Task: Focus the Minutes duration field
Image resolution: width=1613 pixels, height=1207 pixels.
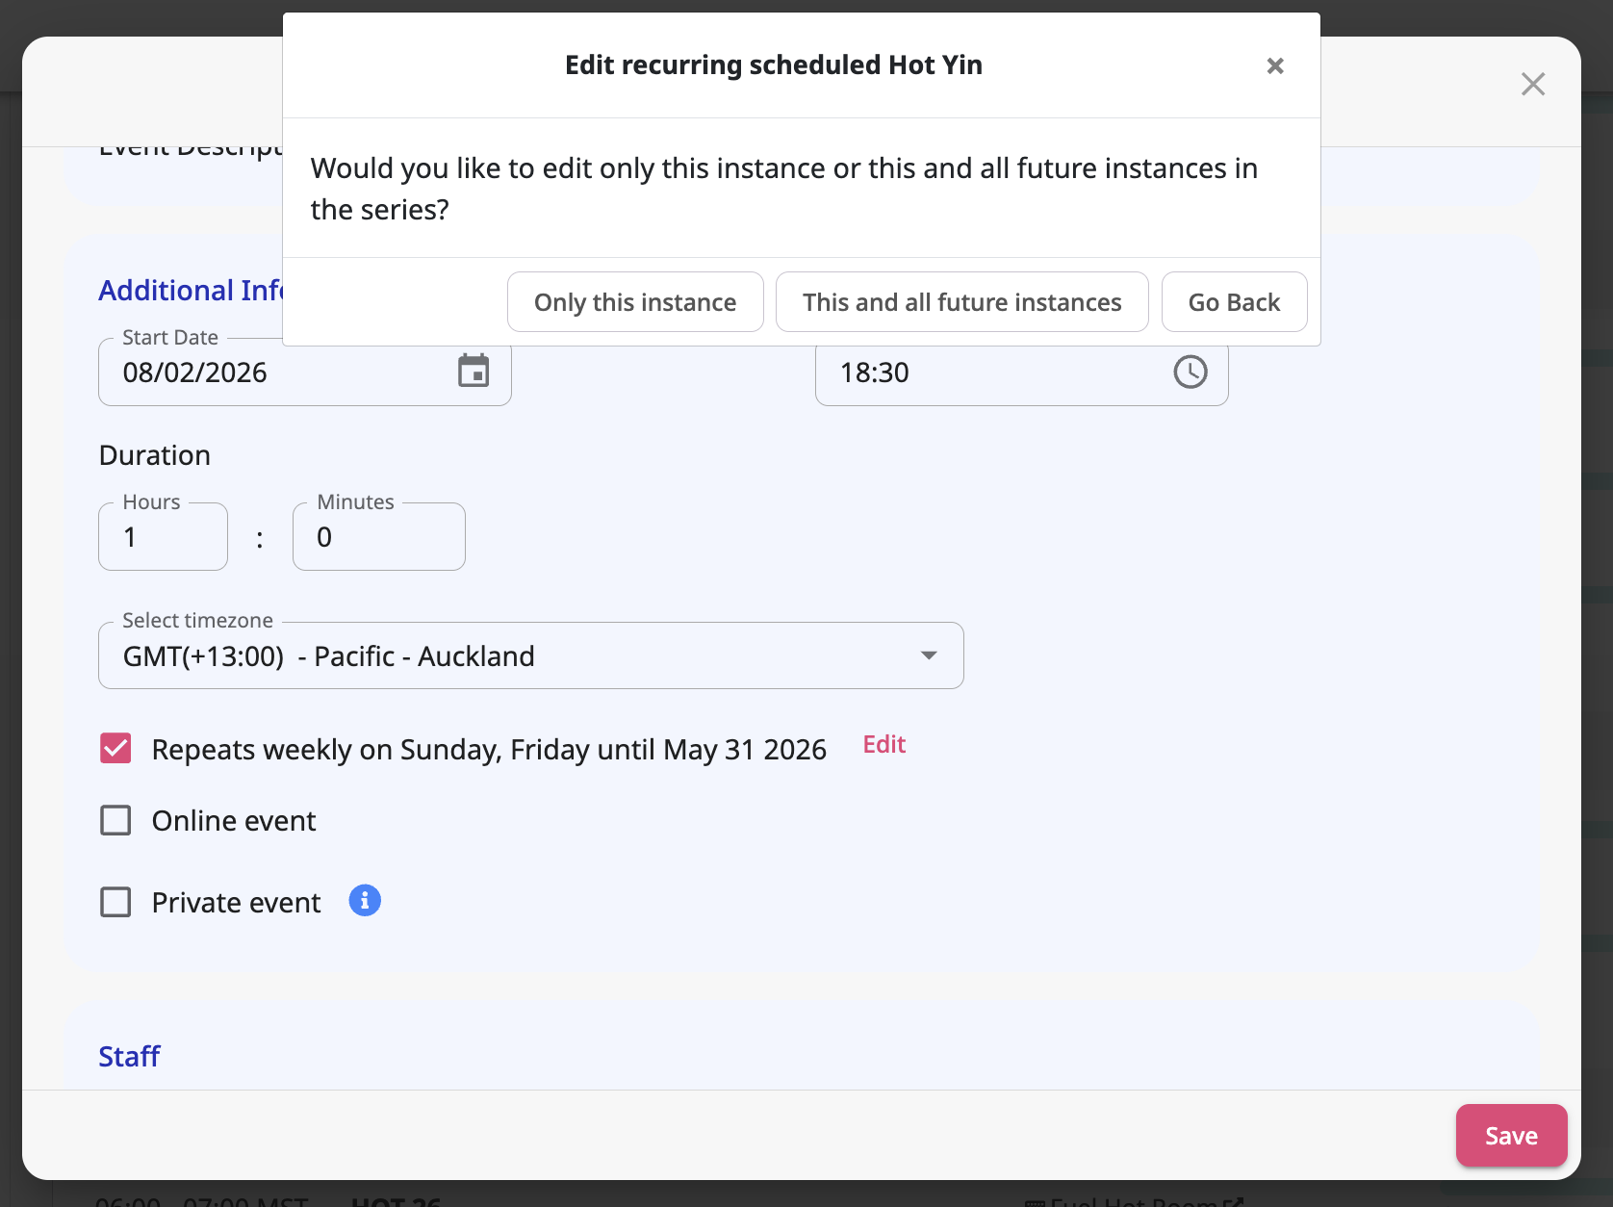Action: coord(379,537)
